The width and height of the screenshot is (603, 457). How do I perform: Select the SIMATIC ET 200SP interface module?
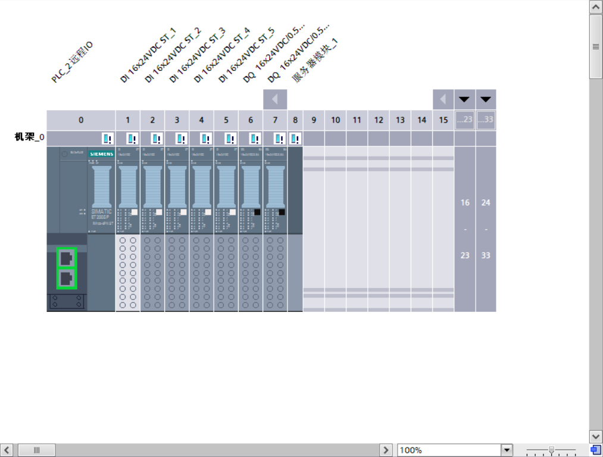pyautogui.click(x=101, y=190)
